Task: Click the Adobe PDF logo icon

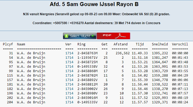Action: click(x=120, y=36)
